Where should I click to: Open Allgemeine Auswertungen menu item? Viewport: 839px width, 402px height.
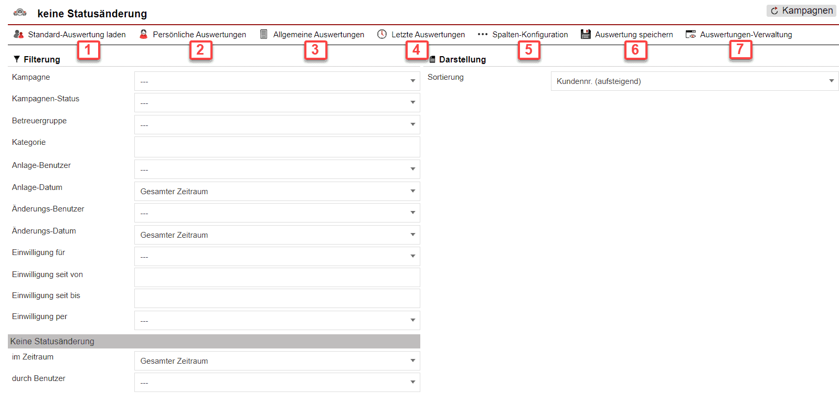[318, 34]
